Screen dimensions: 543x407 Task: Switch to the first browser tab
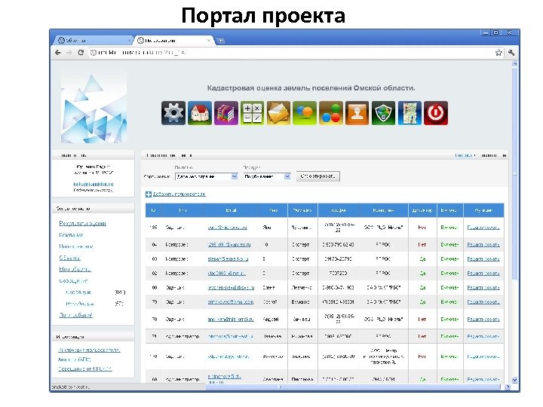pyautogui.click(x=94, y=41)
